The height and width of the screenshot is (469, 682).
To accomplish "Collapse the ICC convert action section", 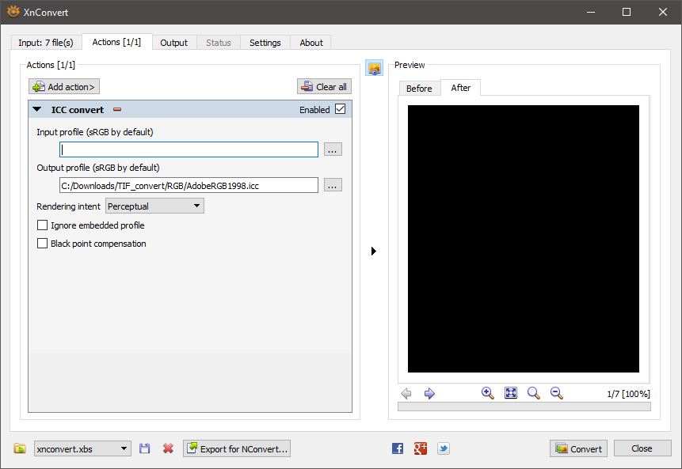I will coord(37,110).
